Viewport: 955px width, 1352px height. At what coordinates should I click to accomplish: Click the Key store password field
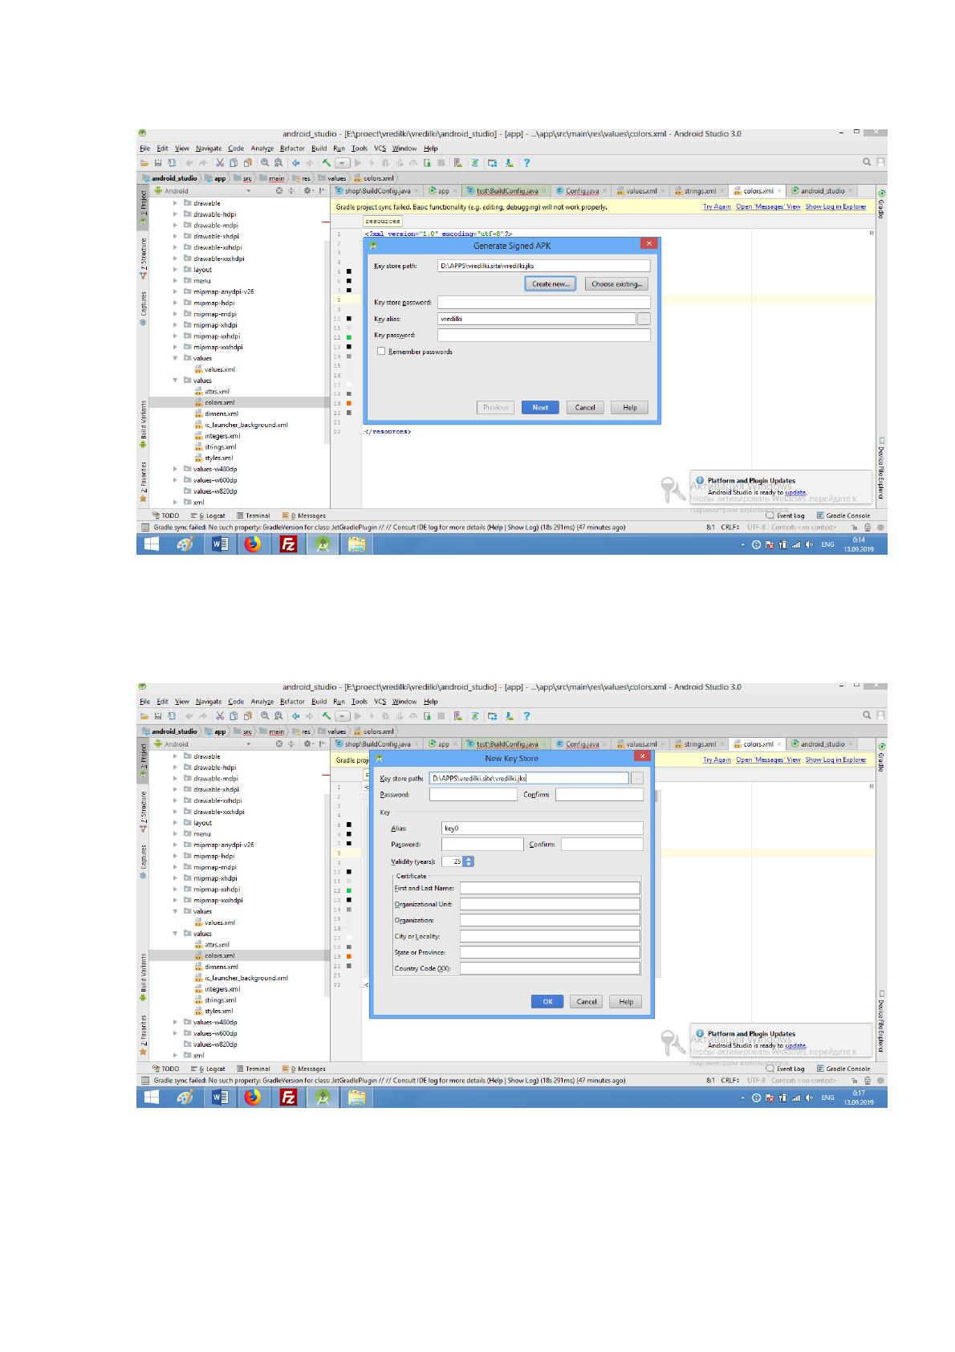pos(543,303)
